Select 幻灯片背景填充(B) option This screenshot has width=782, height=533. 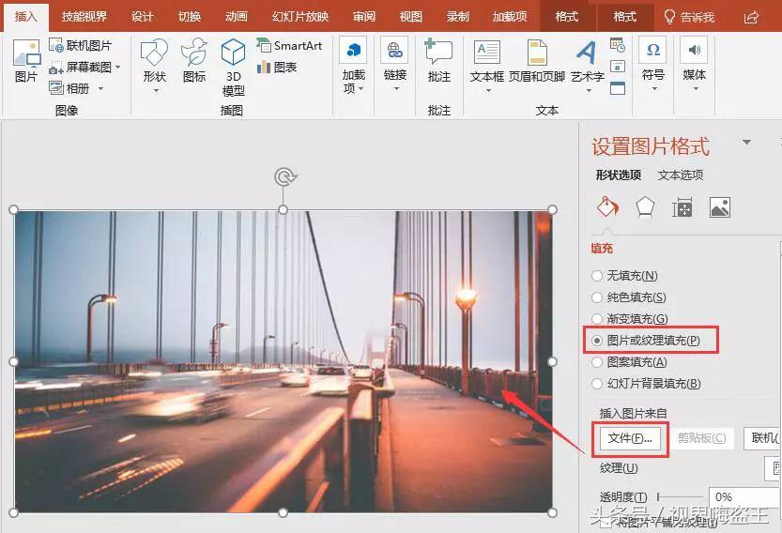pos(646,384)
